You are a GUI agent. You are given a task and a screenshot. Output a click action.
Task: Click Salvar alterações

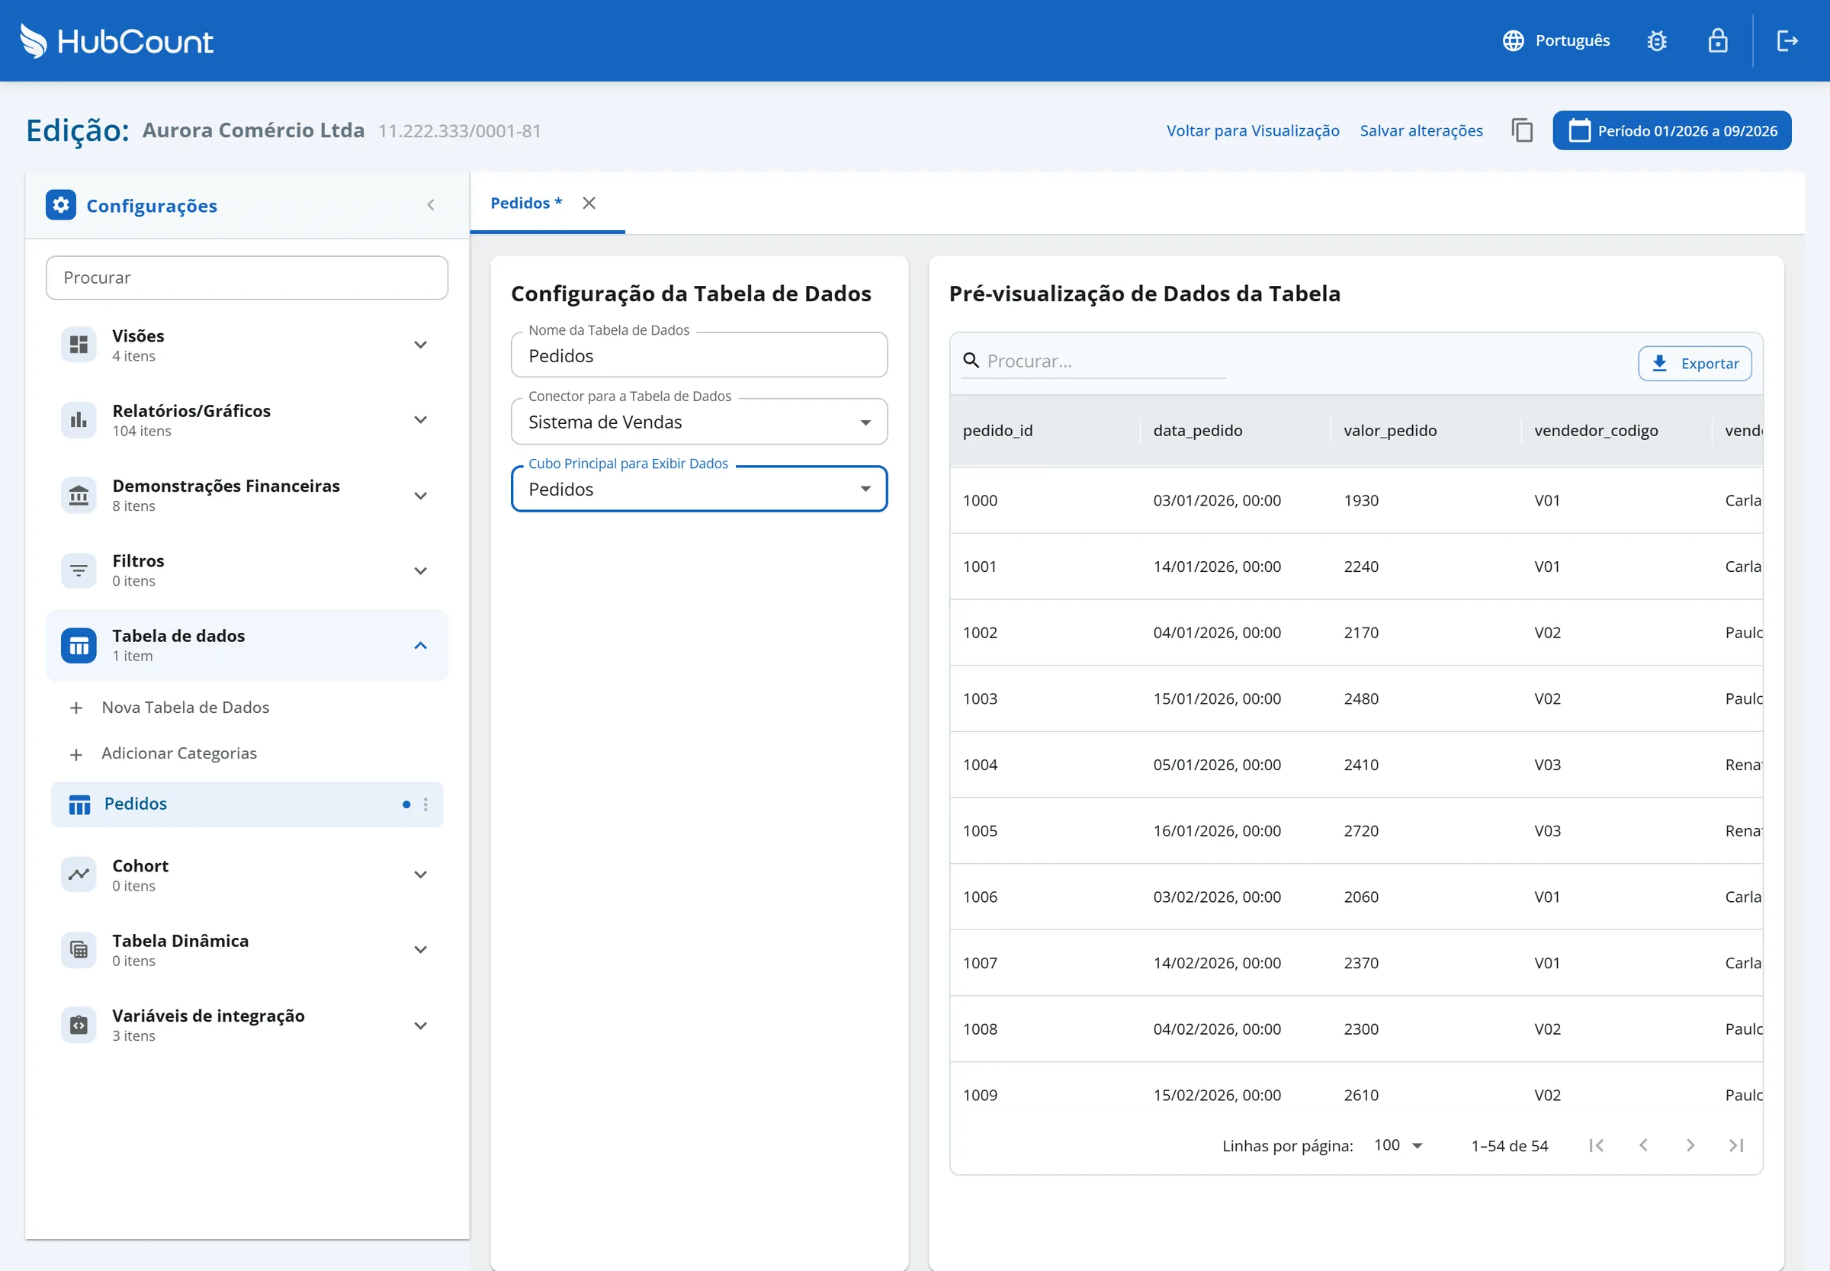tap(1421, 130)
